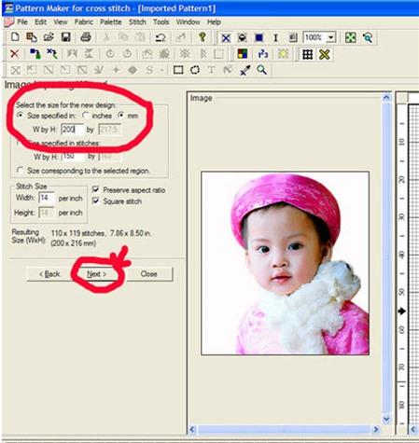
Task: Toggle the Square stitch checkbox
Action: [x=96, y=201]
